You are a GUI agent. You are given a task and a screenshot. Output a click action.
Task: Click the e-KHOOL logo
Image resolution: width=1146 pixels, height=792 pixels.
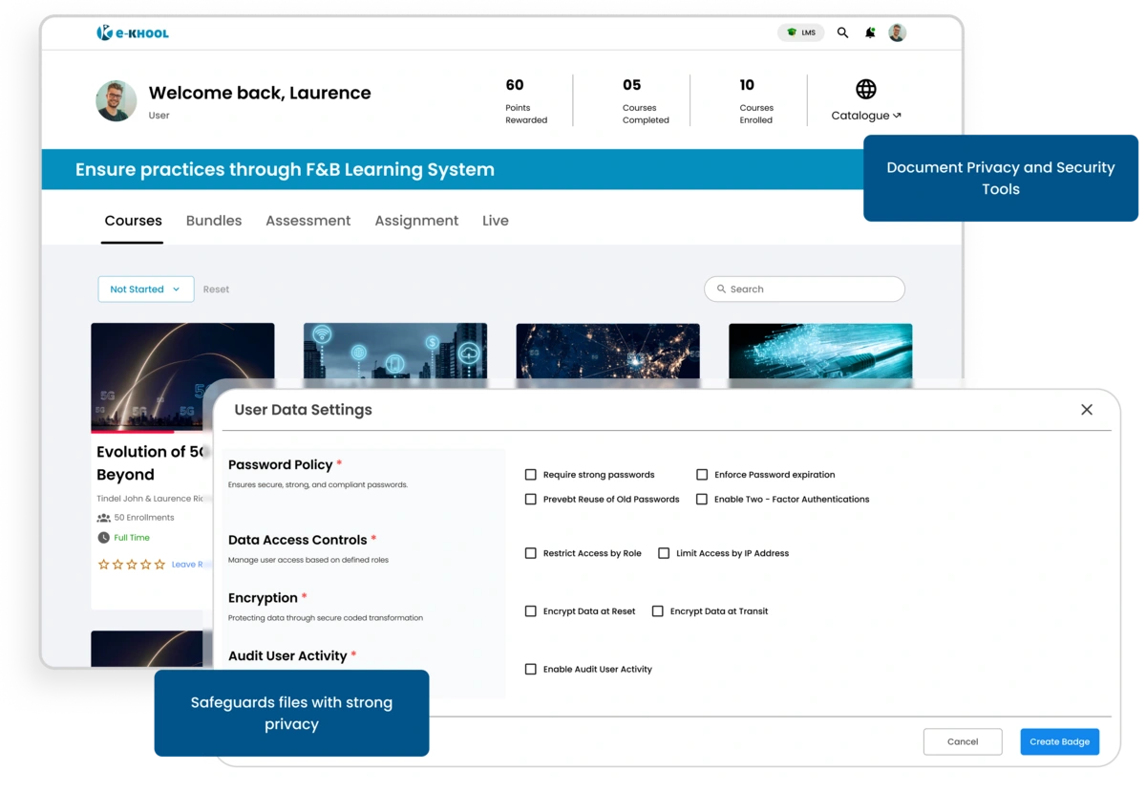click(x=133, y=32)
